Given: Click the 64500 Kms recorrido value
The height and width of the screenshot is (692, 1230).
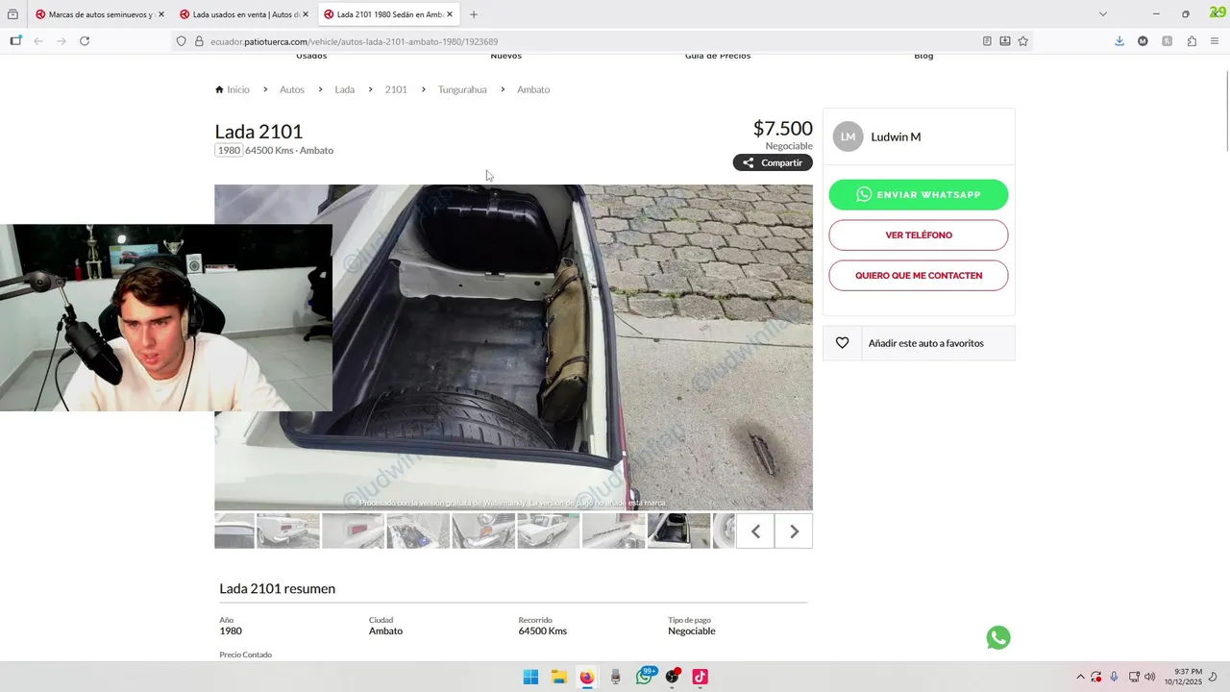Looking at the screenshot, I should [x=543, y=631].
